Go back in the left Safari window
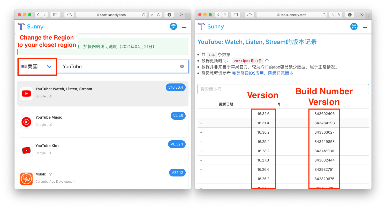 38,15
